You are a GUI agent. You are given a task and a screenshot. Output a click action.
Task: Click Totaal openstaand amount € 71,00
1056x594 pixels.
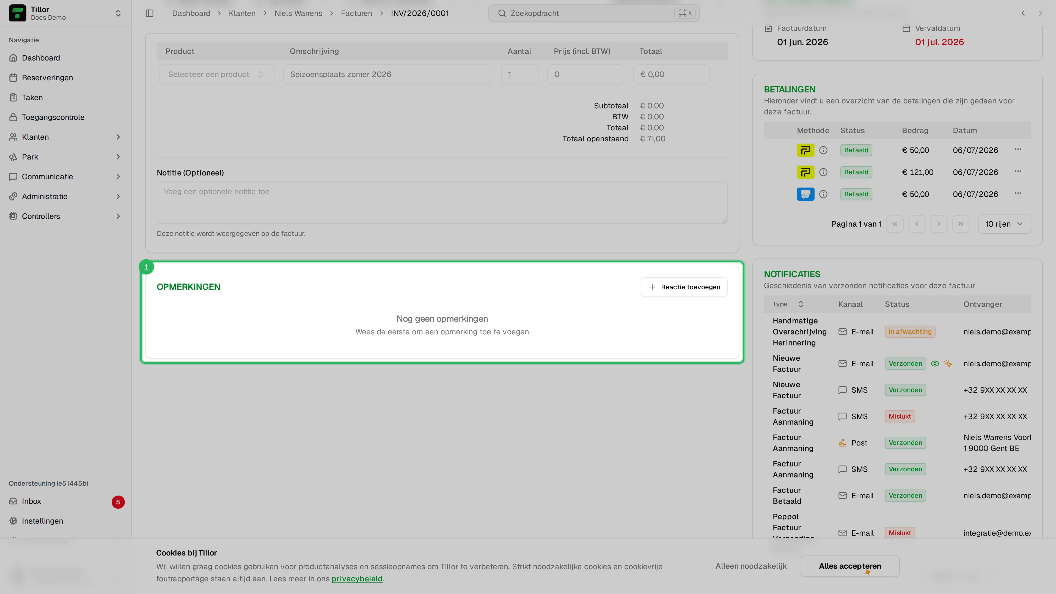tap(653, 139)
